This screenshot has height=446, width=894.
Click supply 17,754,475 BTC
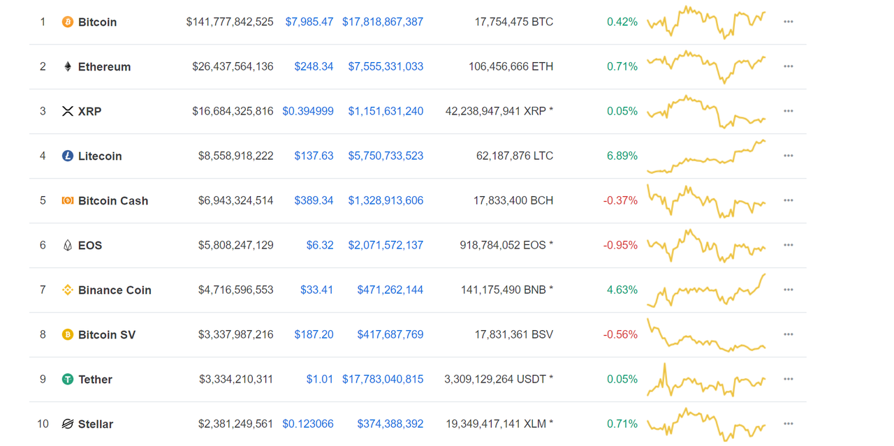(514, 22)
